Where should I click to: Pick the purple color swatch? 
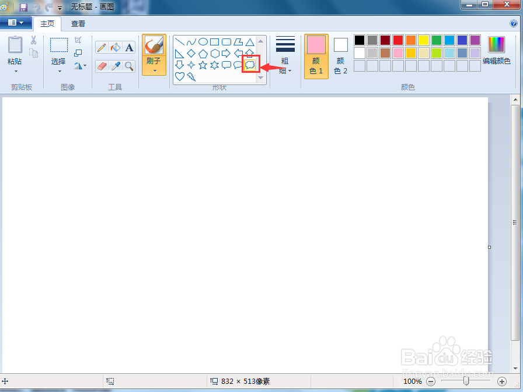tap(475, 40)
